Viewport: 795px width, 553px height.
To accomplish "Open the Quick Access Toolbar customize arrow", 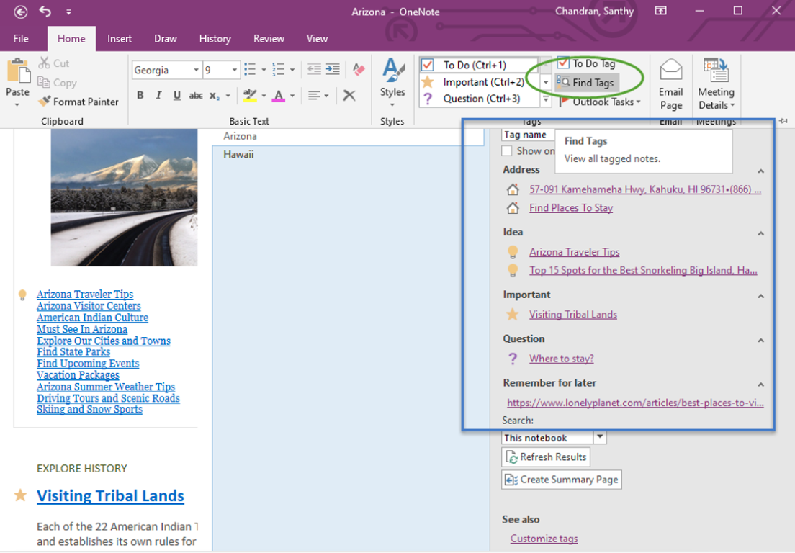I will click(x=68, y=12).
